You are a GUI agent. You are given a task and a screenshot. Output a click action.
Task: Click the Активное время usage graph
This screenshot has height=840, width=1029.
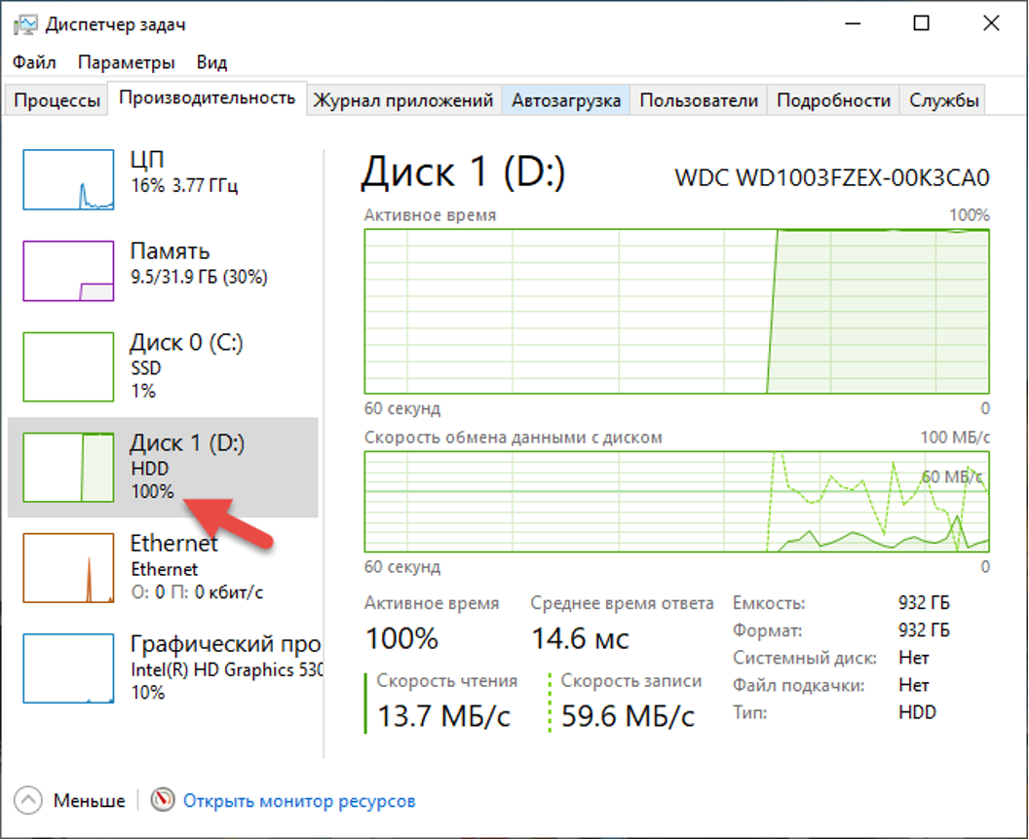click(x=675, y=312)
